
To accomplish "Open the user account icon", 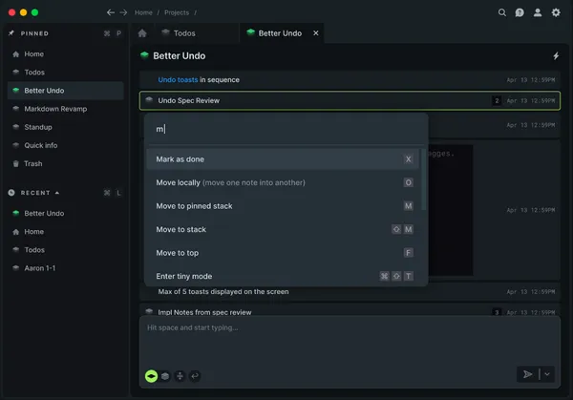I will pos(538,12).
